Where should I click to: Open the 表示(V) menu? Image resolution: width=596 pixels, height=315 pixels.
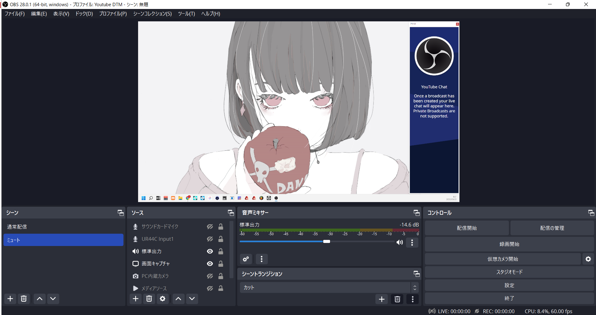click(x=61, y=14)
